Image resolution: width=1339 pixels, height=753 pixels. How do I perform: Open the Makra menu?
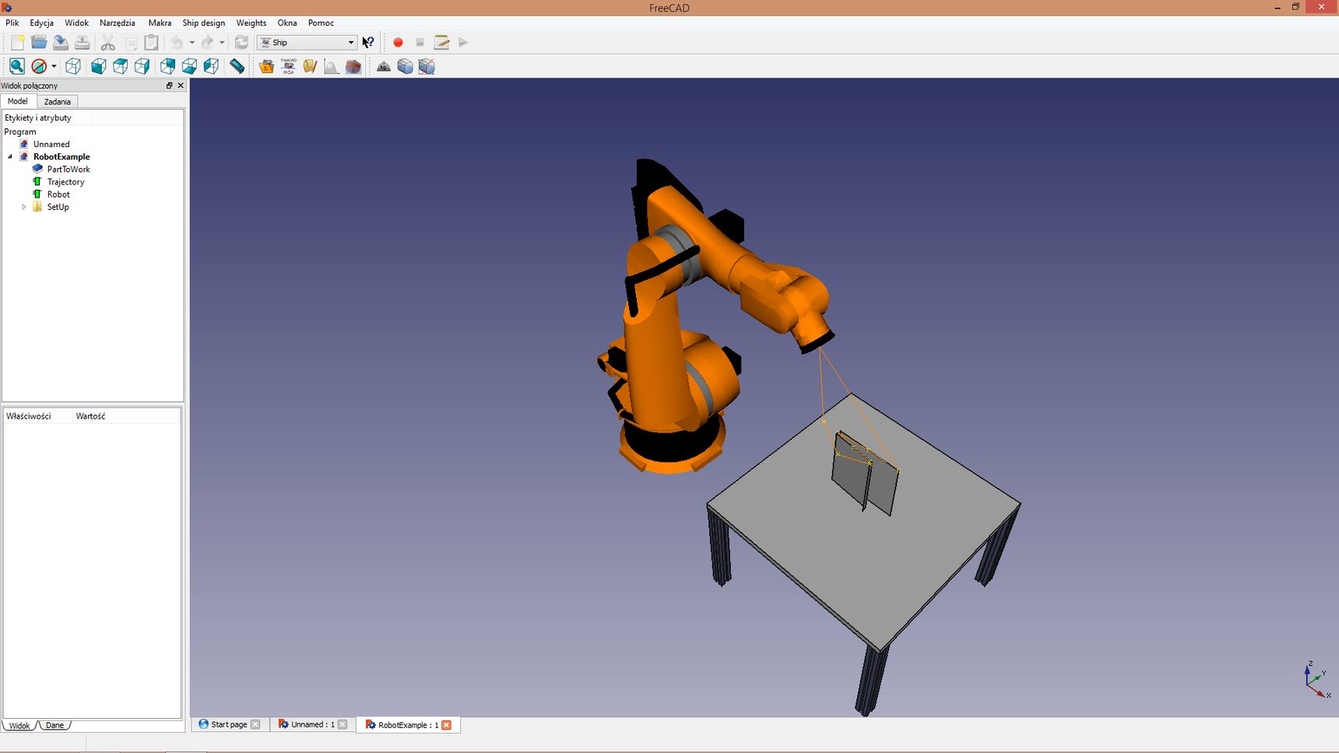[x=160, y=23]
